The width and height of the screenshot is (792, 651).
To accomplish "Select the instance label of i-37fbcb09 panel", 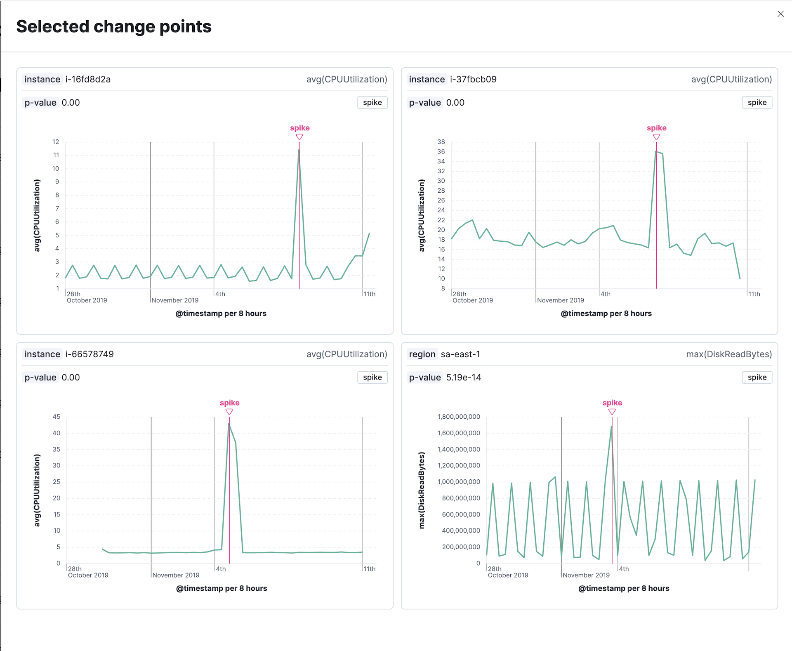I will click(427, 79).
